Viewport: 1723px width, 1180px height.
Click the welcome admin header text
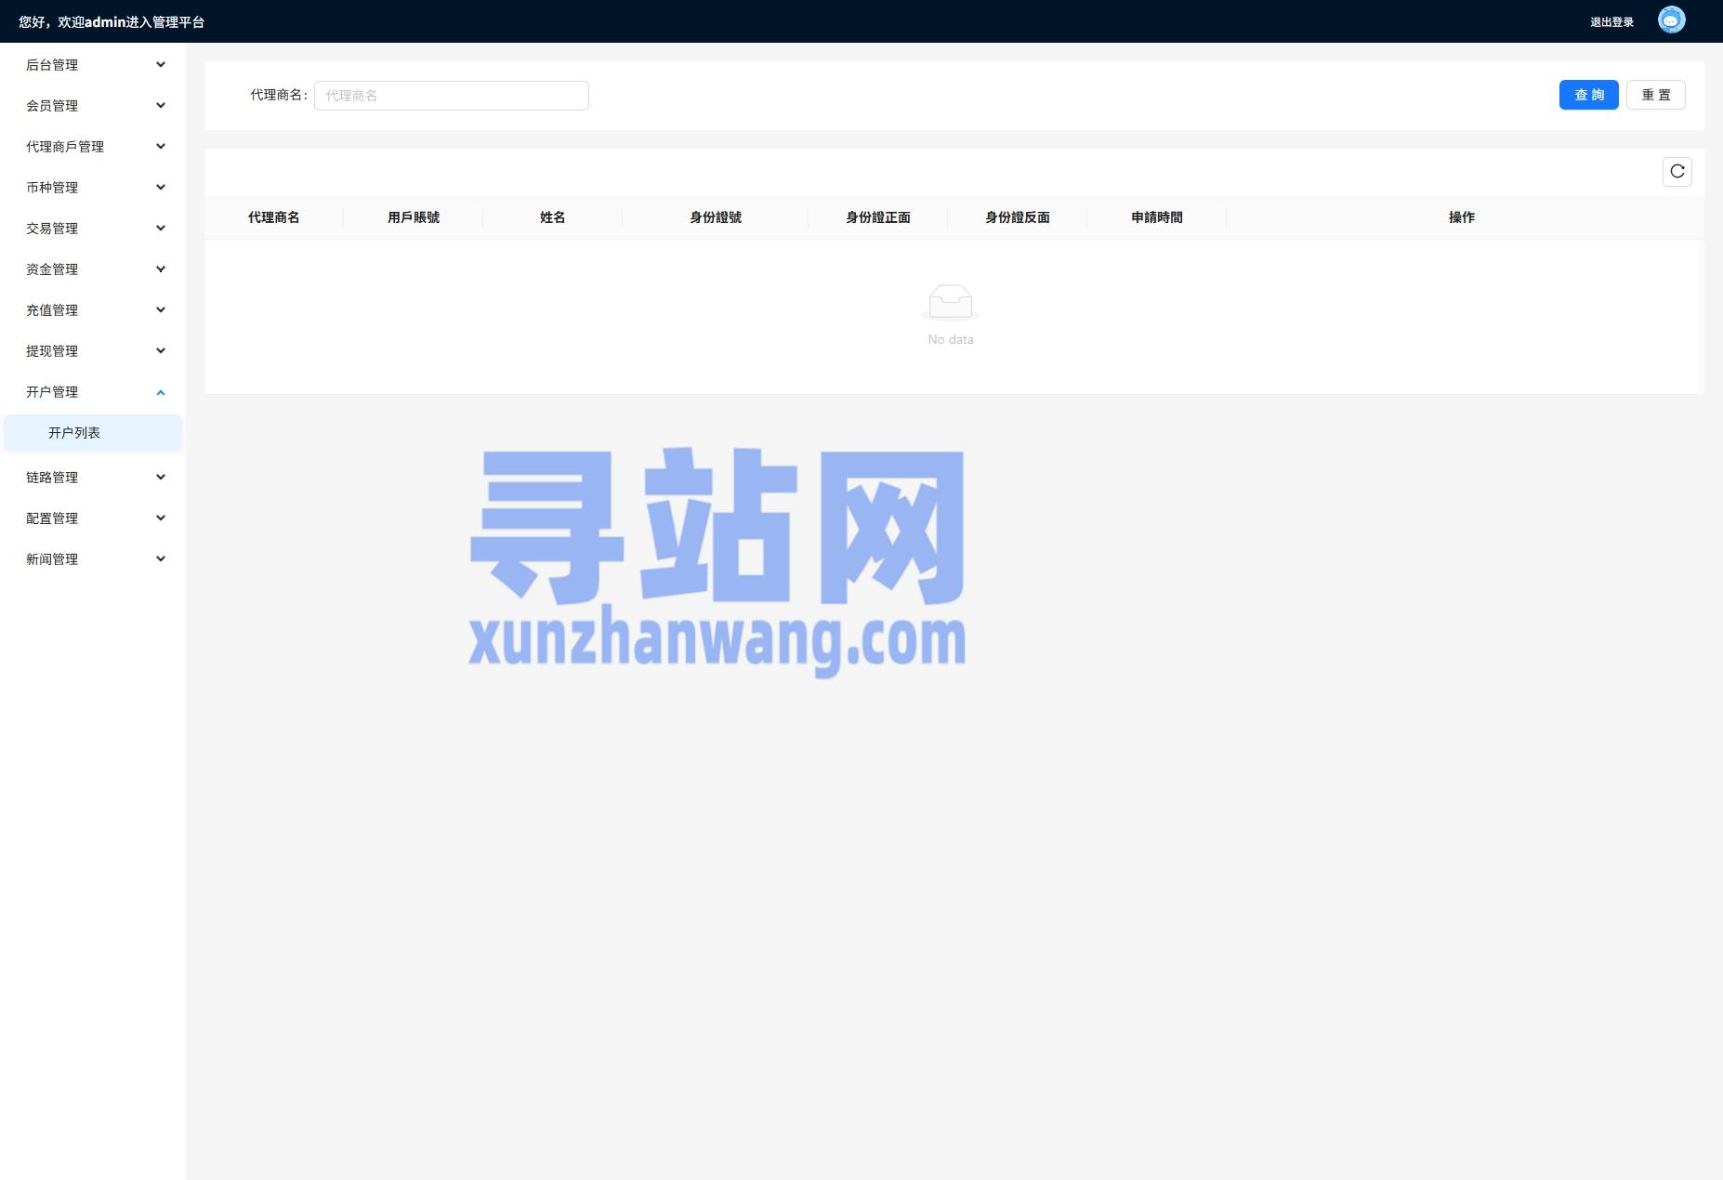tap(112, 22)
